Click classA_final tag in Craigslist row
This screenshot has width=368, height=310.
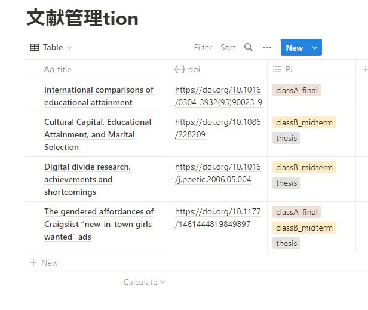[x=297, y=212]
